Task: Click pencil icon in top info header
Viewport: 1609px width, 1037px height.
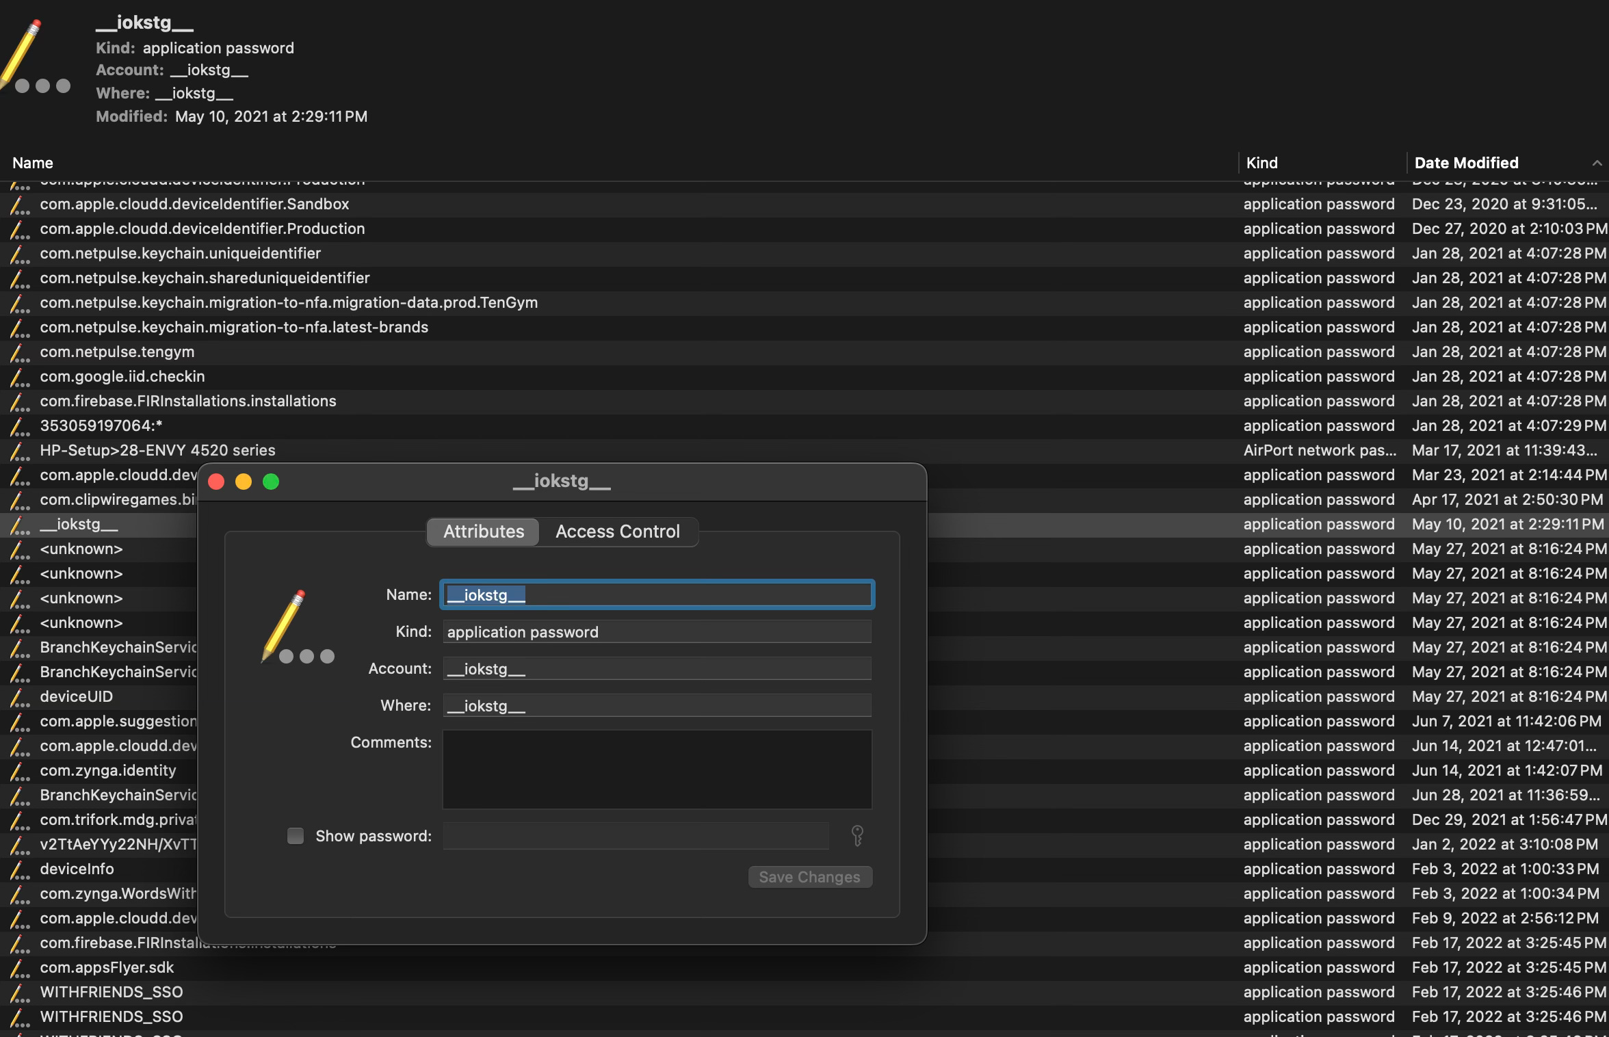Action: [23, 53]
